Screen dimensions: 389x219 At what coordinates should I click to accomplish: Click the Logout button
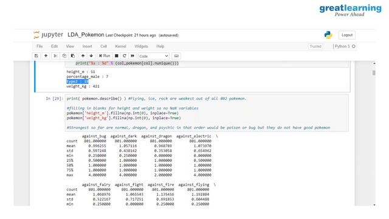click(347, 35)
